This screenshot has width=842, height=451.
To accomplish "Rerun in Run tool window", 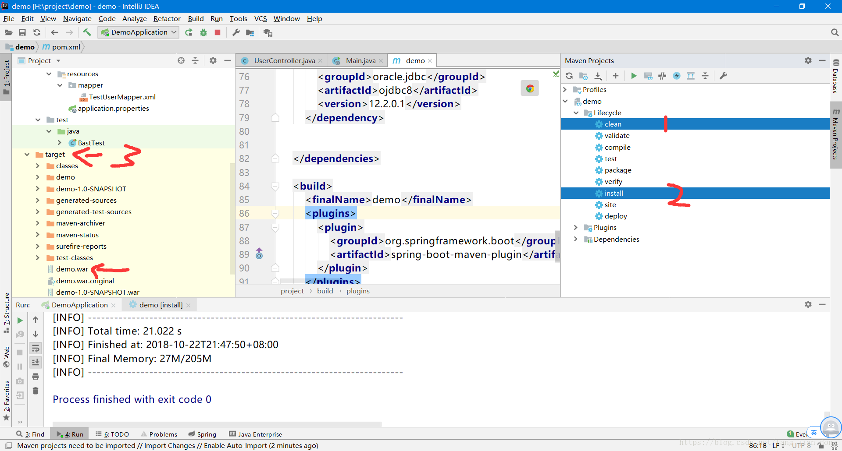I will (20, 321).
